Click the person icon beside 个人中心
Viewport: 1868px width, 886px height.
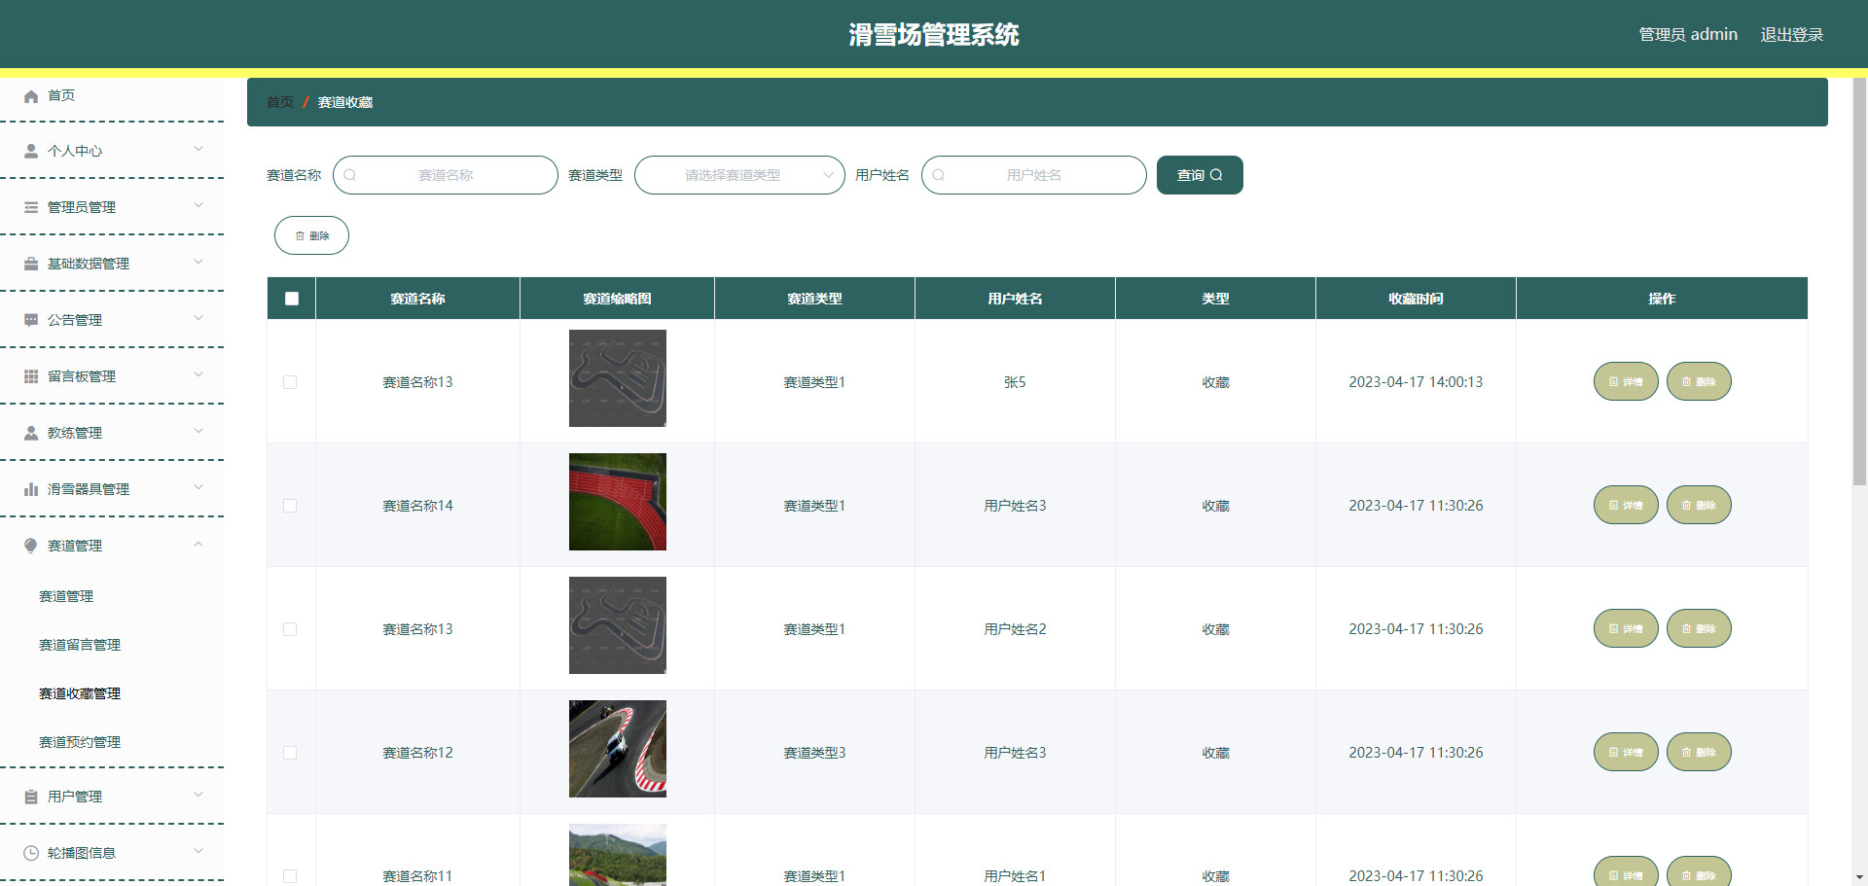31,152
